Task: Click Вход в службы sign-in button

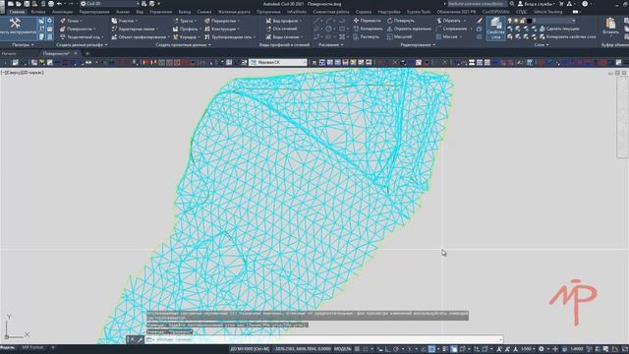Action: pos(536,4)
